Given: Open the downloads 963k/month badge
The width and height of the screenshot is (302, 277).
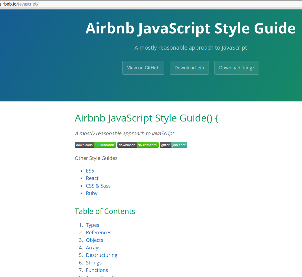Looking at the screenshot, I should [138, 145].
